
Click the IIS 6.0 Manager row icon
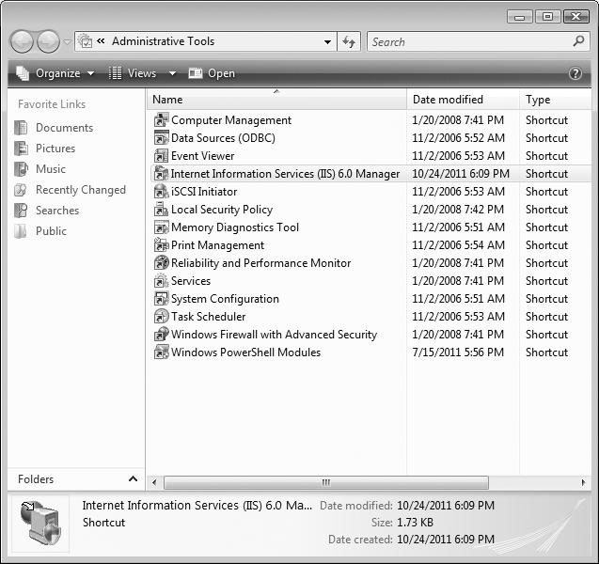161,174
